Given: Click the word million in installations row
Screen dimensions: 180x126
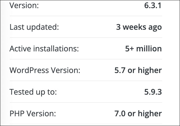Looking at the screenshot, I should (x=149, y=49).
